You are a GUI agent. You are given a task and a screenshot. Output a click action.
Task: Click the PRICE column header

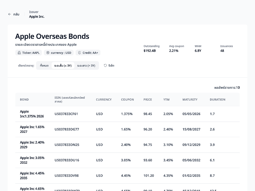(x=148, y=100)
